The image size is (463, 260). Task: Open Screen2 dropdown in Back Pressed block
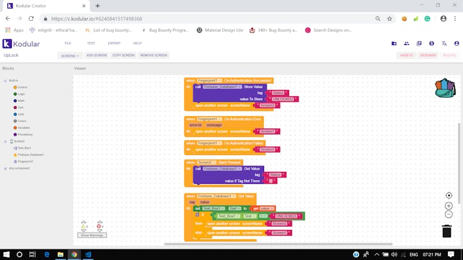pos(206,162)
